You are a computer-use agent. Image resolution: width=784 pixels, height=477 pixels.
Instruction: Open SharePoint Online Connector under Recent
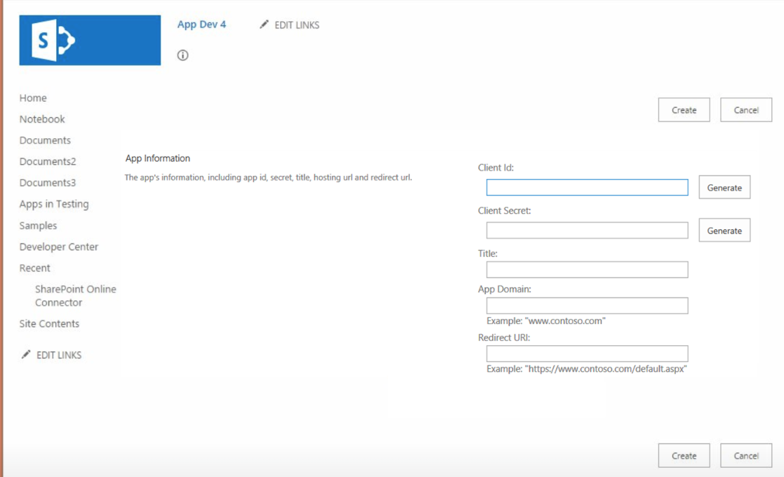tap(75, 296)
